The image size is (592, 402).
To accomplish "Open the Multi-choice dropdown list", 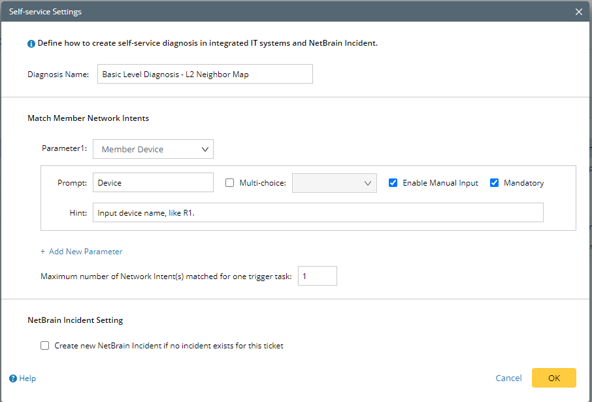I will 335,183.
